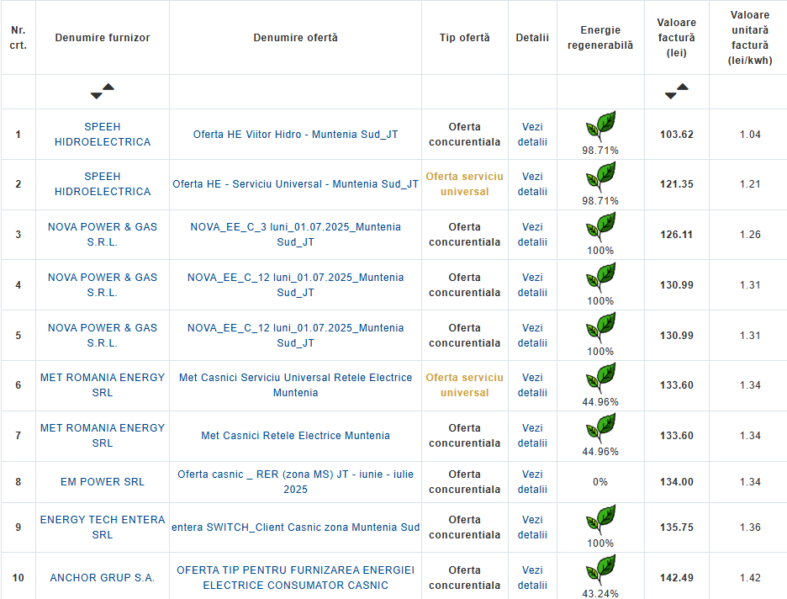Image resolution: width=787 pixels, height=599 pixels.
Task: Open ENERGY TECH ENTERA SRL supplier link
Action: [x=103, y=527]
